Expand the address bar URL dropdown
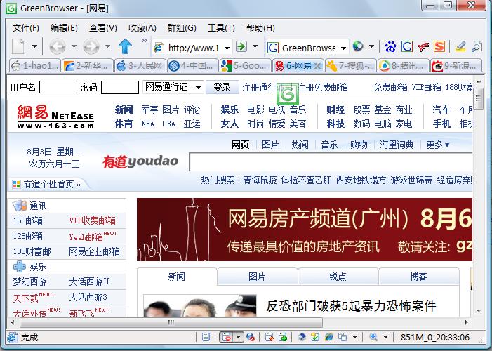The width and height of the screenshot is (492, 351). tap(227, 48)
